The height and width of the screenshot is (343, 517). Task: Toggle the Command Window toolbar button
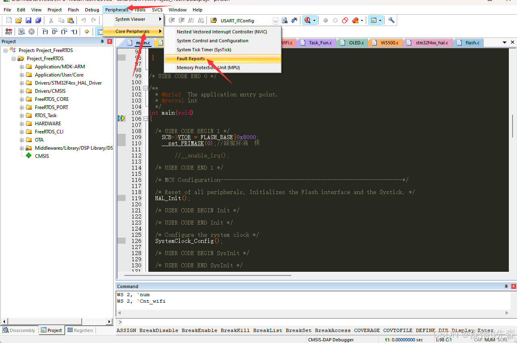(99, 32)
